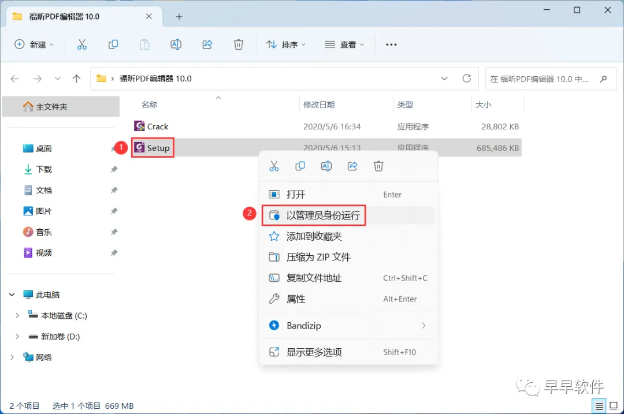Expand the 网络 tree node
Viewport: 624px width, 414px height.
12,357
